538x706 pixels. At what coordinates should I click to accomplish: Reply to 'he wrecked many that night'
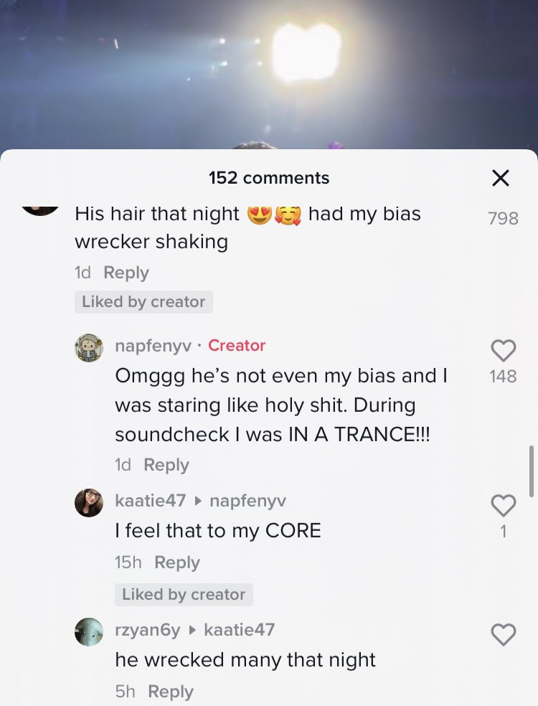point(171,691)
